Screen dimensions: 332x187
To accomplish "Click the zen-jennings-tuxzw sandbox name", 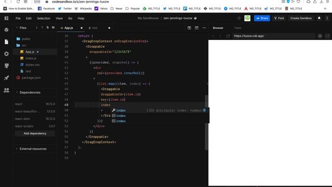I will [x=178, y=18].
